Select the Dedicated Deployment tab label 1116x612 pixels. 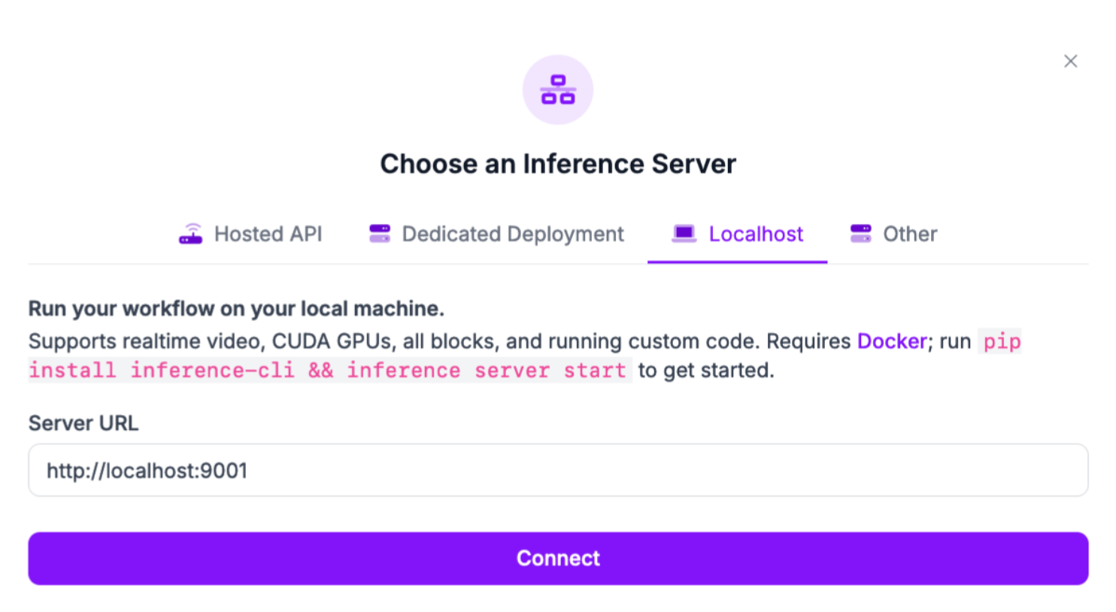click(513, 234)
